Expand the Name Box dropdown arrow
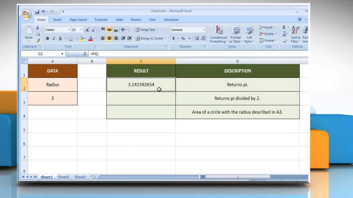The width and height of the screenshot is (353, 198). tap(62, 54)
